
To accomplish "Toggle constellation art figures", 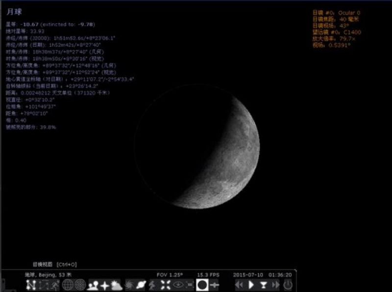I will (55, 285).
